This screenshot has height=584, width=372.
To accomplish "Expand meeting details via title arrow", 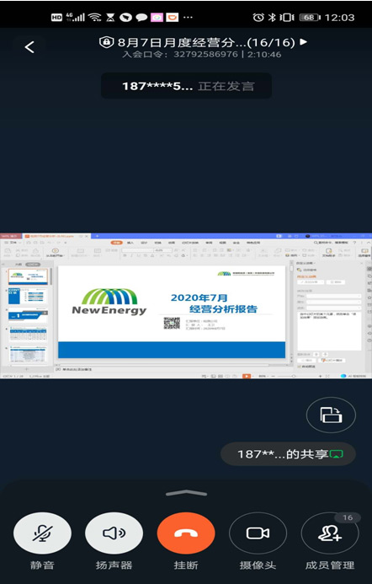I will pos(304,42).
